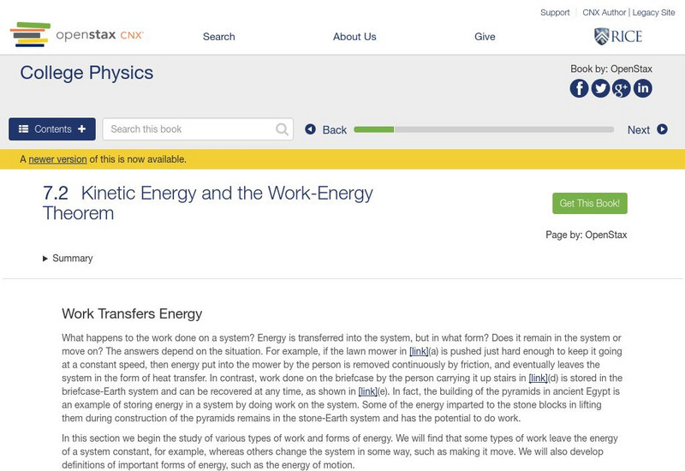Visit the Rice University logo link
This screenshot has height=471, width=685.
(x=618, y=36)
